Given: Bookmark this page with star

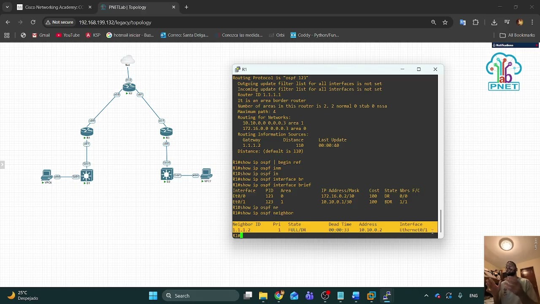Looking at the screenshot, I should [x=445, y=22].
